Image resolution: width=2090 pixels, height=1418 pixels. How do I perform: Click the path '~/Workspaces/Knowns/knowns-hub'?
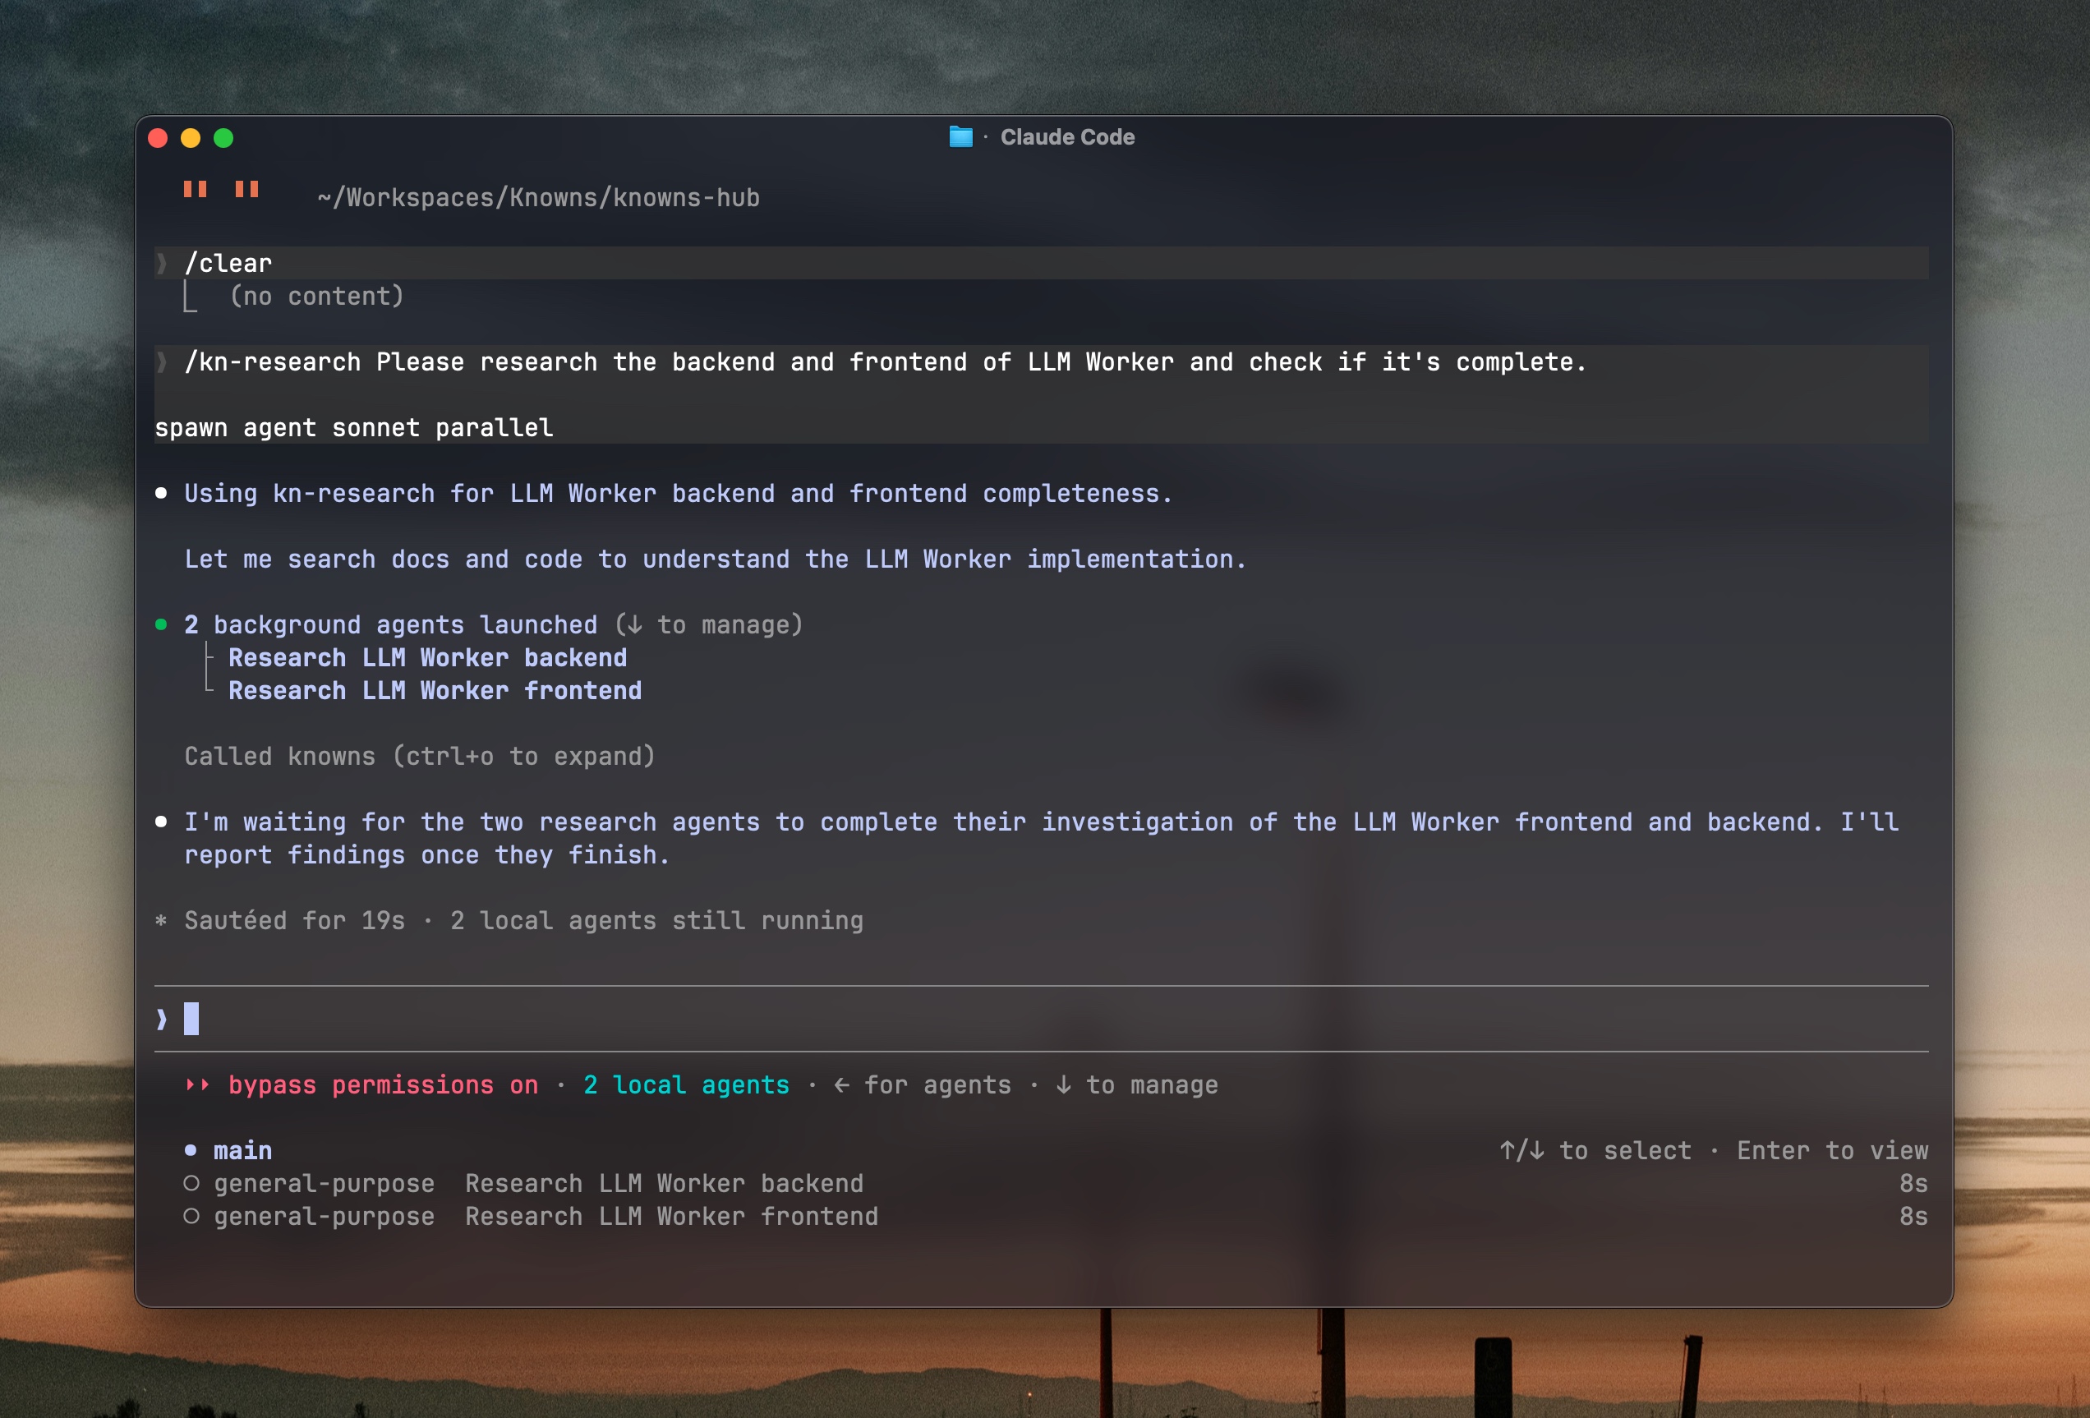point(539,197)
